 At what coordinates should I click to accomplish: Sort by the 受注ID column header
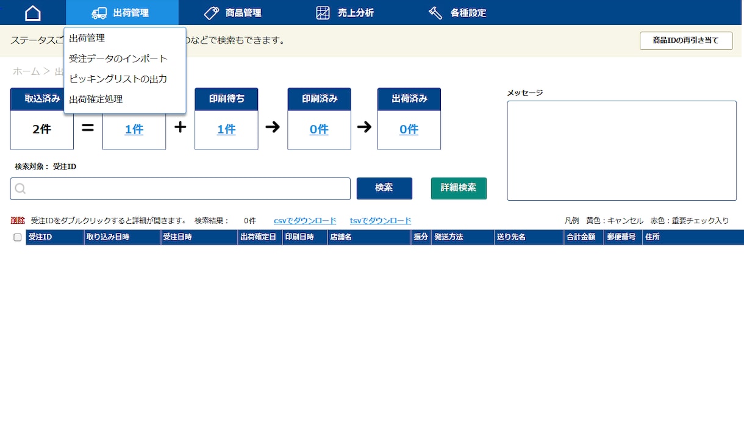click(x=55, y=237)
